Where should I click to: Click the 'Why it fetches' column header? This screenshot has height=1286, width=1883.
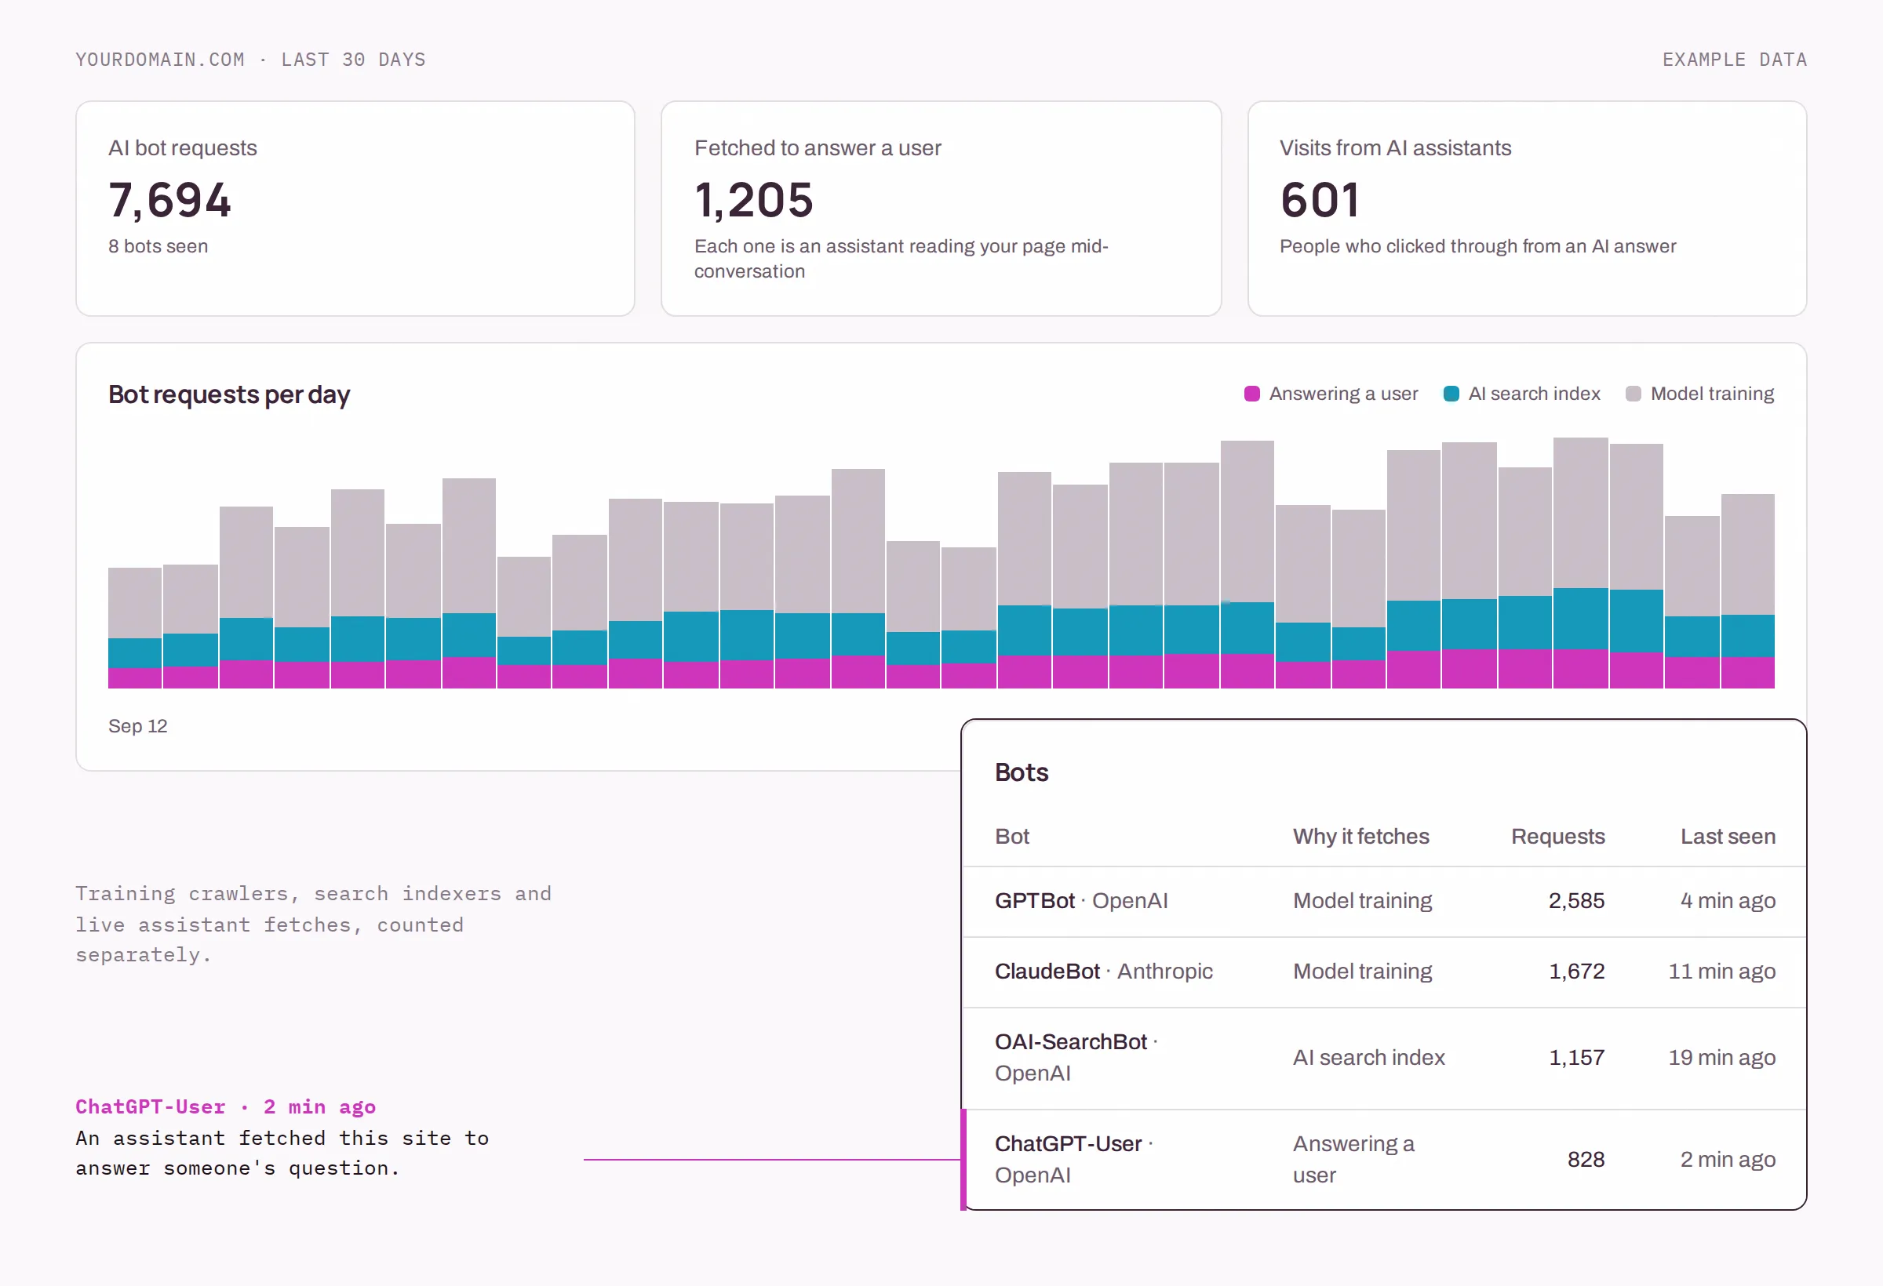(x=1360, y=837)
